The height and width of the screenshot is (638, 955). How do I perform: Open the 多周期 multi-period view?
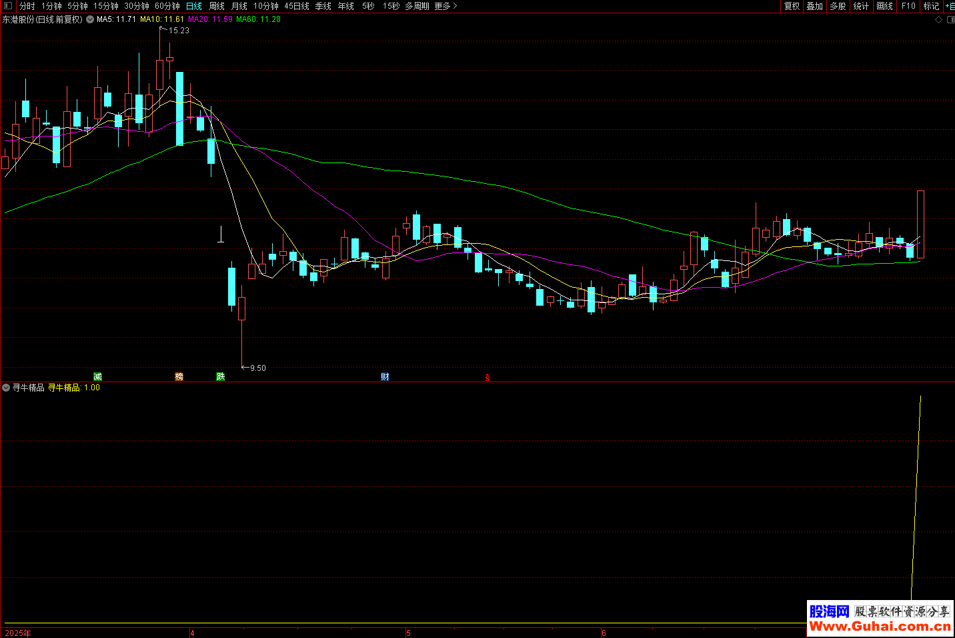pos(417,6)
